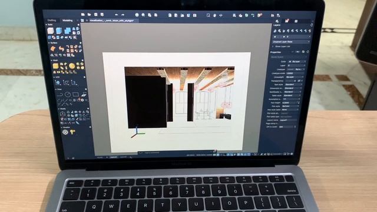Image resolution: width=377 pixels, height=212 pixels.
Task: Click the yellow Light tool in Visualize
Action: (72, 132)
